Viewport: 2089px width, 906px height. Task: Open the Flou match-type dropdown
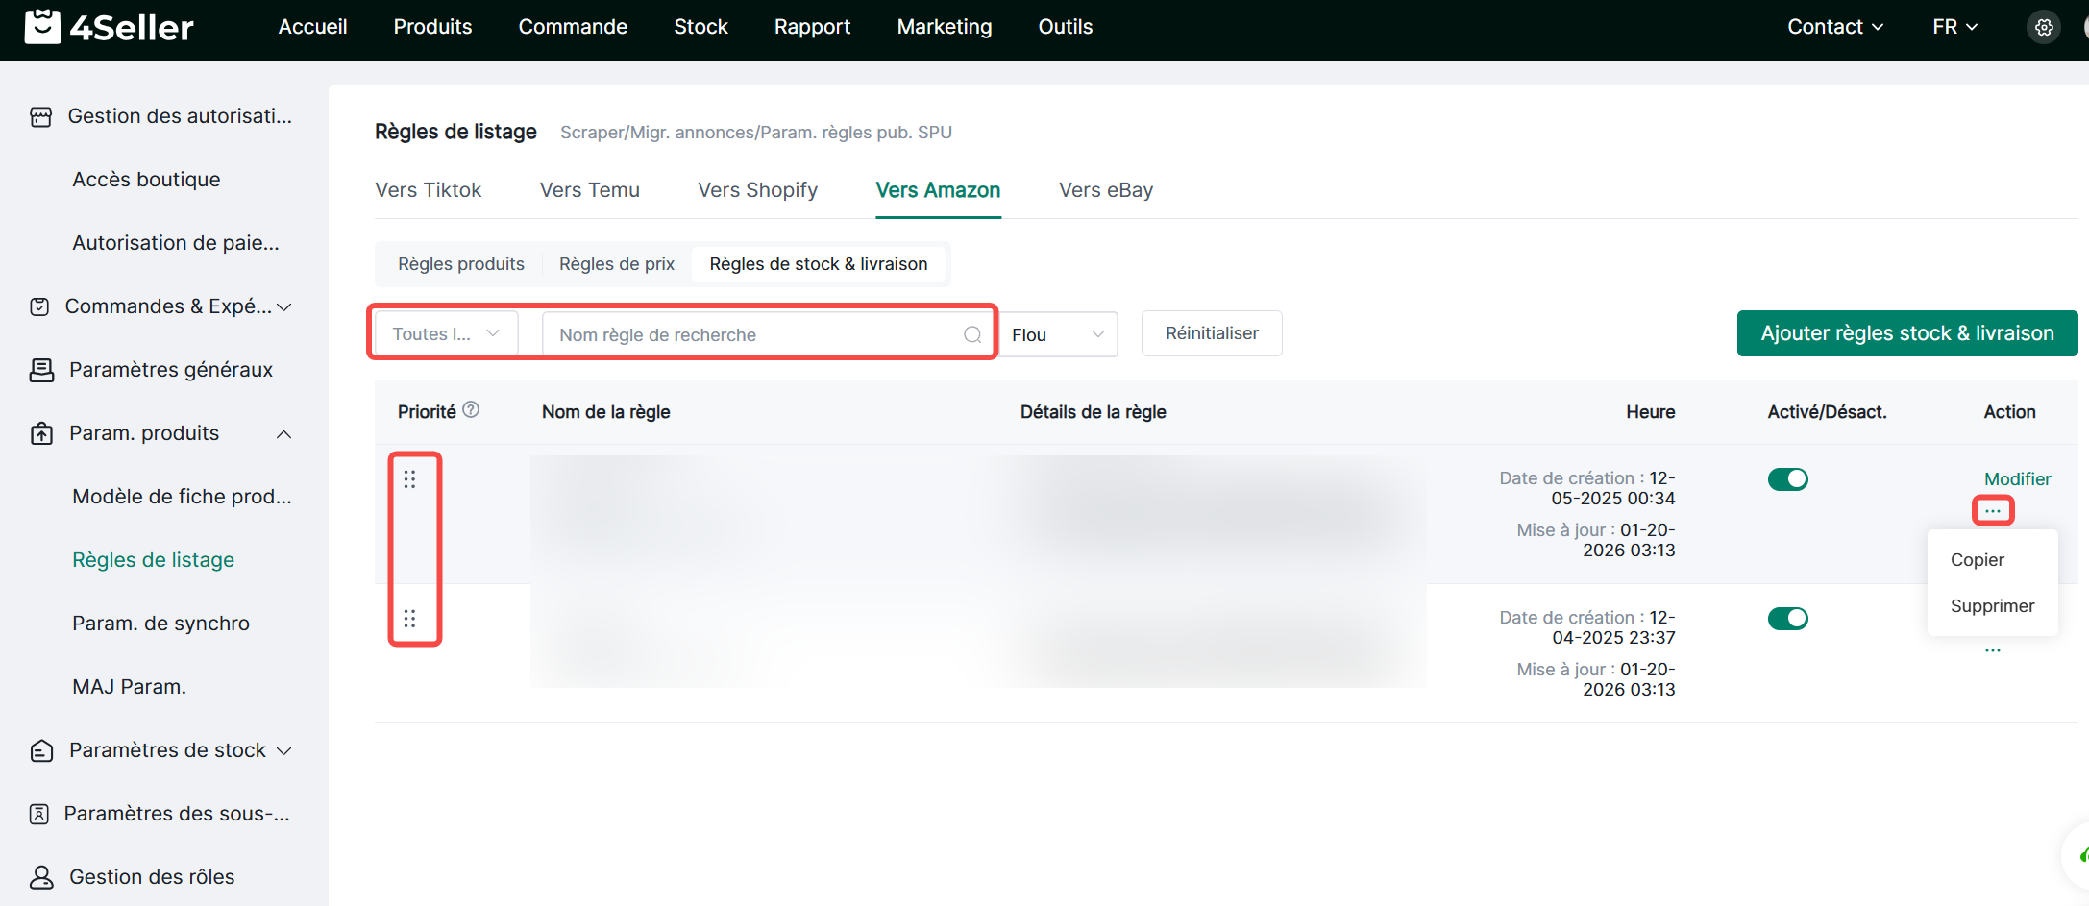pos(1058,334)
